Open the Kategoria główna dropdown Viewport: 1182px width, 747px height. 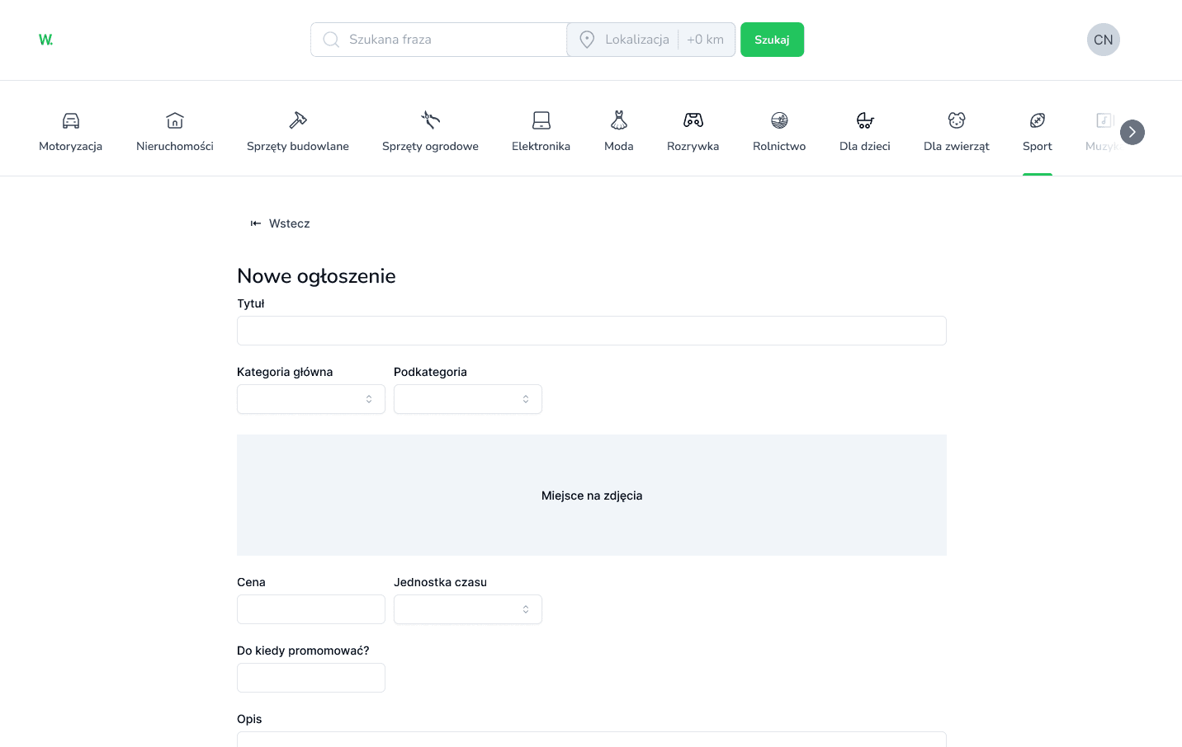click(x=310, y=399)
